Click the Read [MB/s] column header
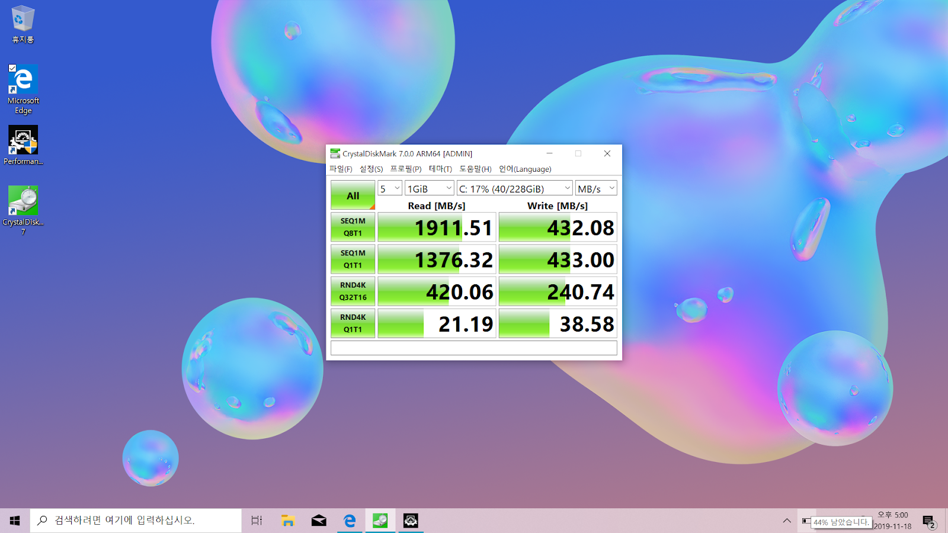 pyautogui.click(x=437, y=206)
